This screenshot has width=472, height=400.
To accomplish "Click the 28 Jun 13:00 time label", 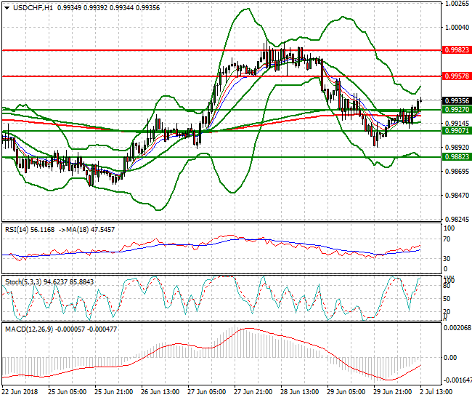I will [x=299, y=392].
